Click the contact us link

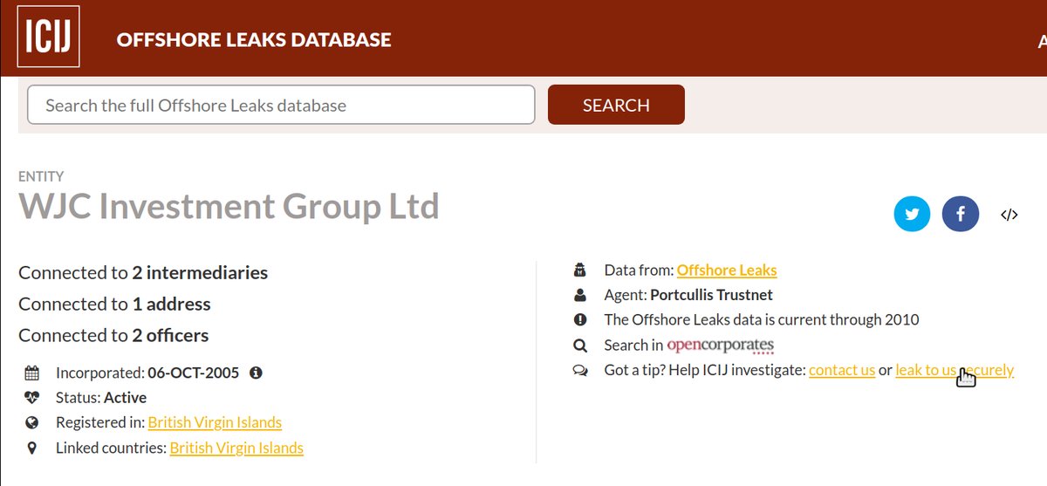point(841,370)
